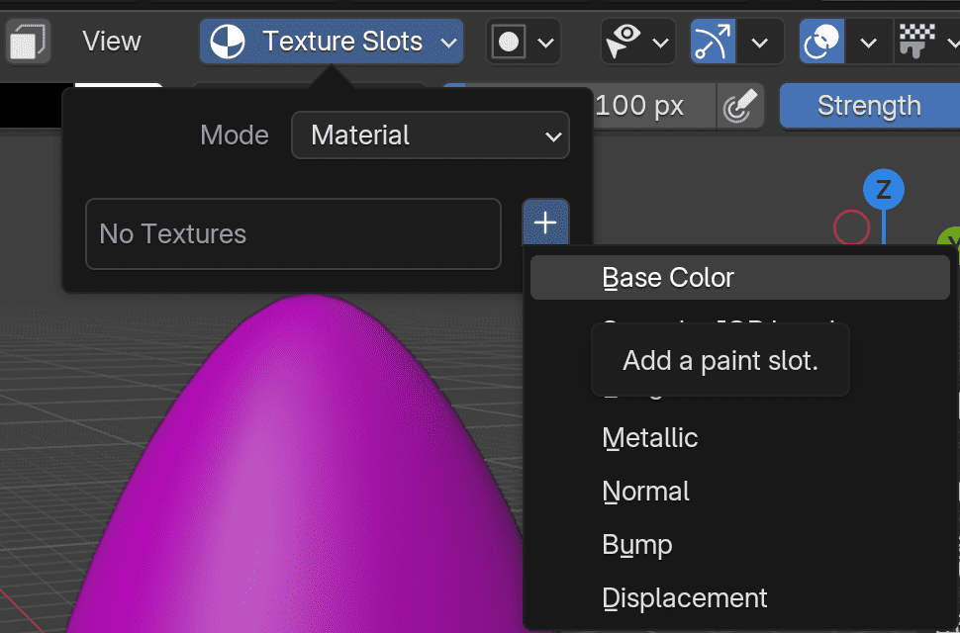This screenshot has height=633, width=960.
Task: Toggle the Show Gizmo button
Action: click(x=713, y=42)
